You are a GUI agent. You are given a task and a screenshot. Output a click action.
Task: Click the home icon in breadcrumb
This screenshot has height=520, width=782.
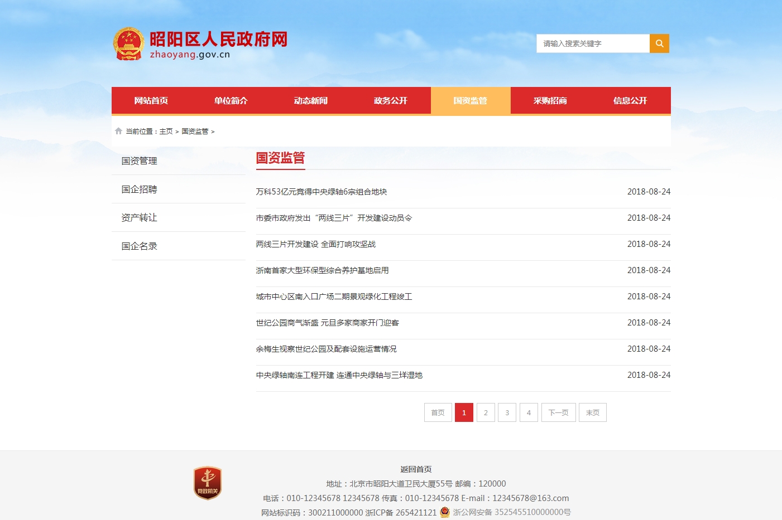point(118,131)
